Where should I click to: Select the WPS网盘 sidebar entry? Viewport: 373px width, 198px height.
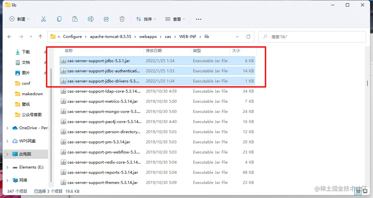(24, 141)
